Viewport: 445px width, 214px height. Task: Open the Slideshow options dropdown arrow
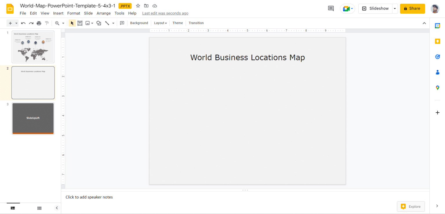(395, 8)
